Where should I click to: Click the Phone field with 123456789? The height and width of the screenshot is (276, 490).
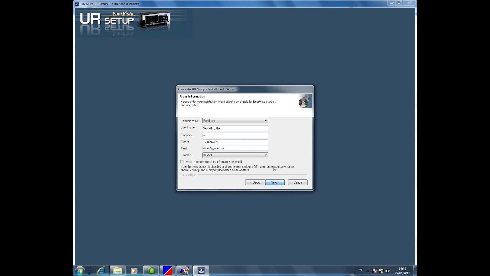pyautogui.click(x=235, y=142)
